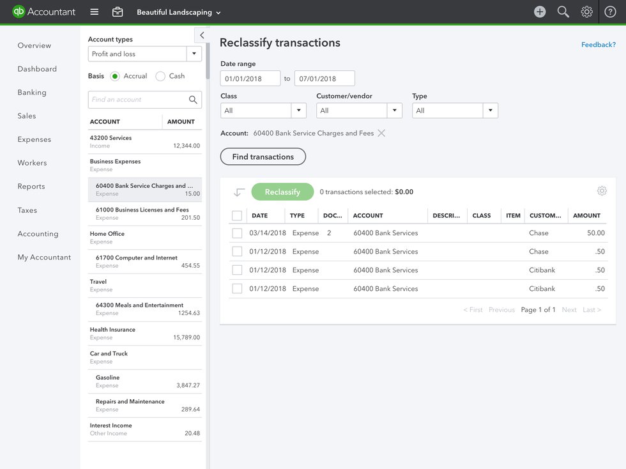Open the top bar Settings gear
Image resolution: width=626 pixels, height=469 pixels.
pyautogui.click(x=586, y=12)
